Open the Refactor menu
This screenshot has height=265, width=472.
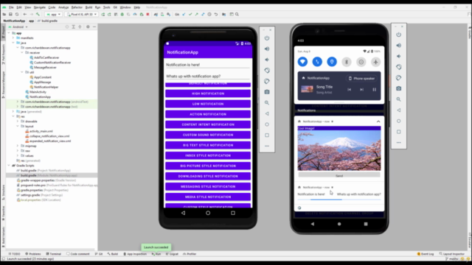pyautogui.click(x=77, y=7)
